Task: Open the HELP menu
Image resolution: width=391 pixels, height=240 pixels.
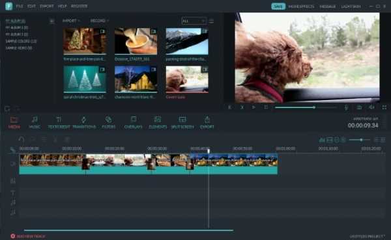Action: pos(63,7)
